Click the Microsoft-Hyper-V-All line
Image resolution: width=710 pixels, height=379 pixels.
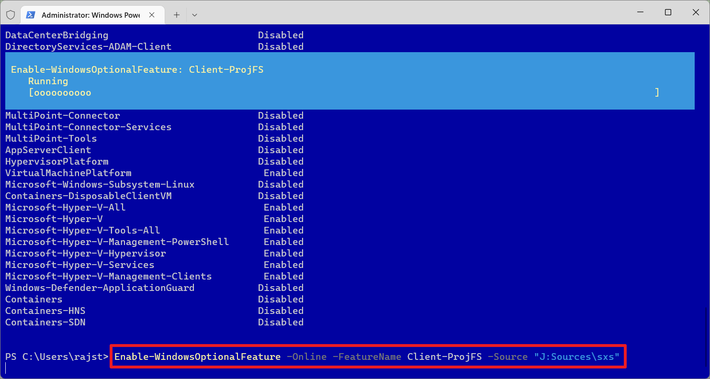click(65, 207)
